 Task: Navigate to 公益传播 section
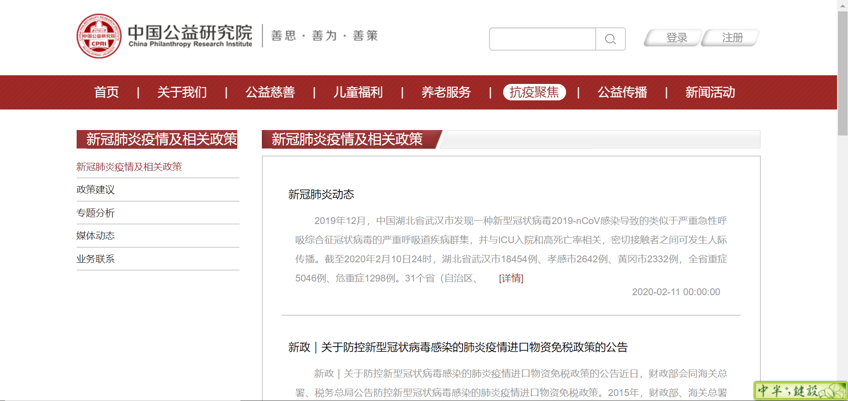tap(622, 92)
